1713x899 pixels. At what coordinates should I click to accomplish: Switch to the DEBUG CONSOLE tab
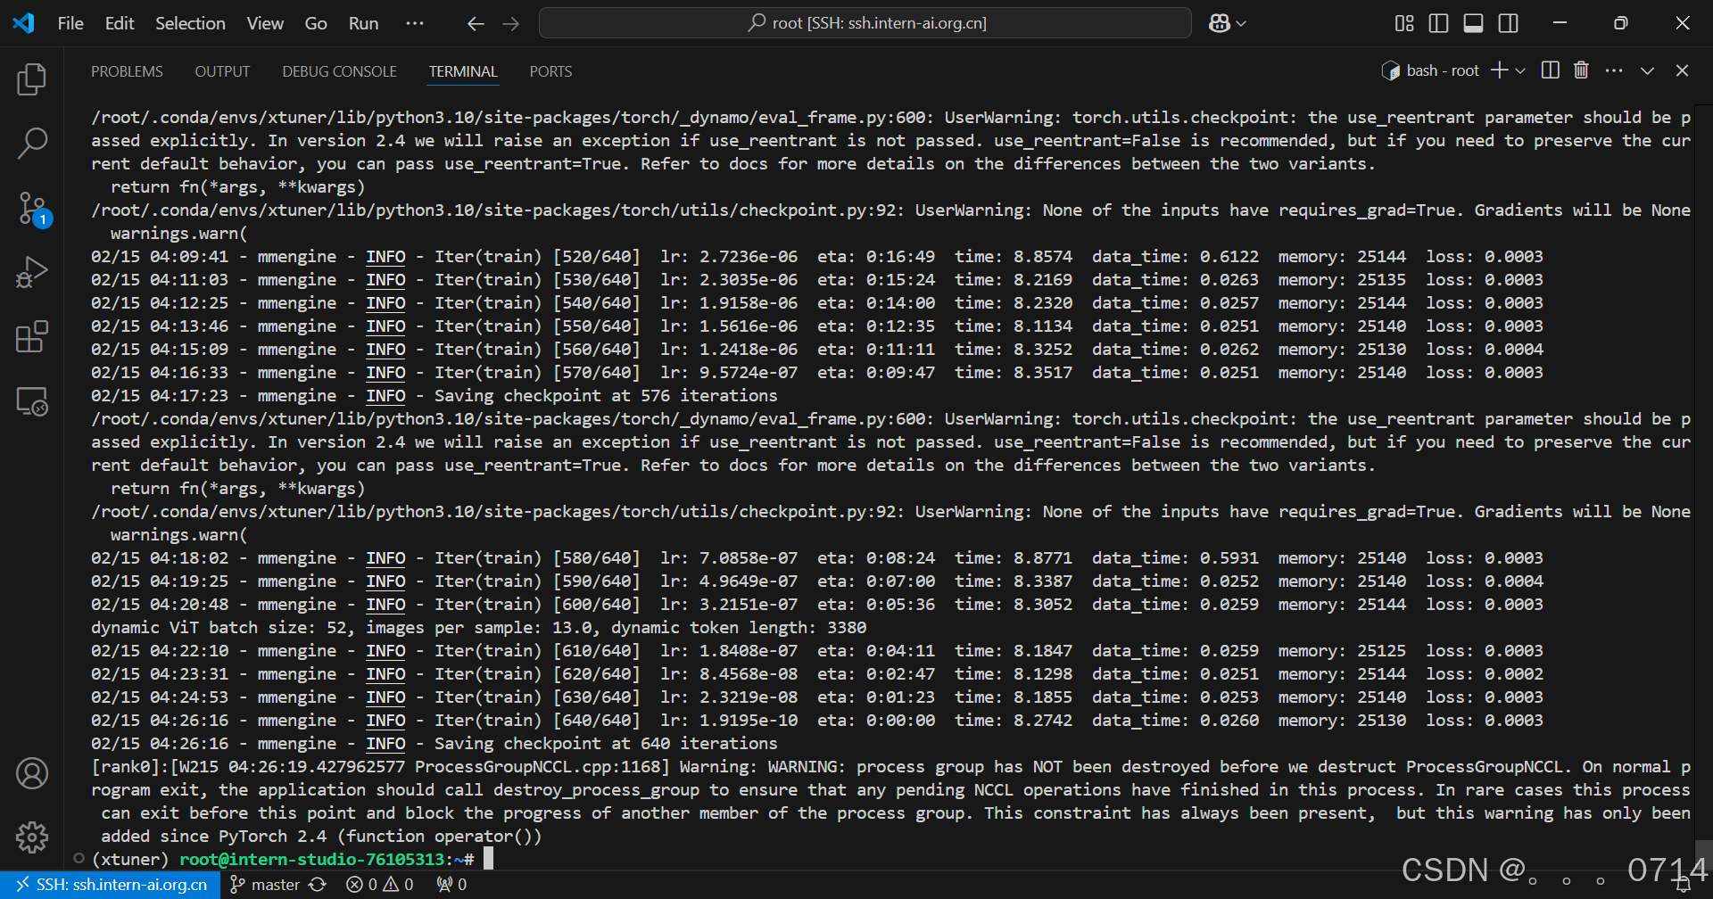click(x=339, y=71)
